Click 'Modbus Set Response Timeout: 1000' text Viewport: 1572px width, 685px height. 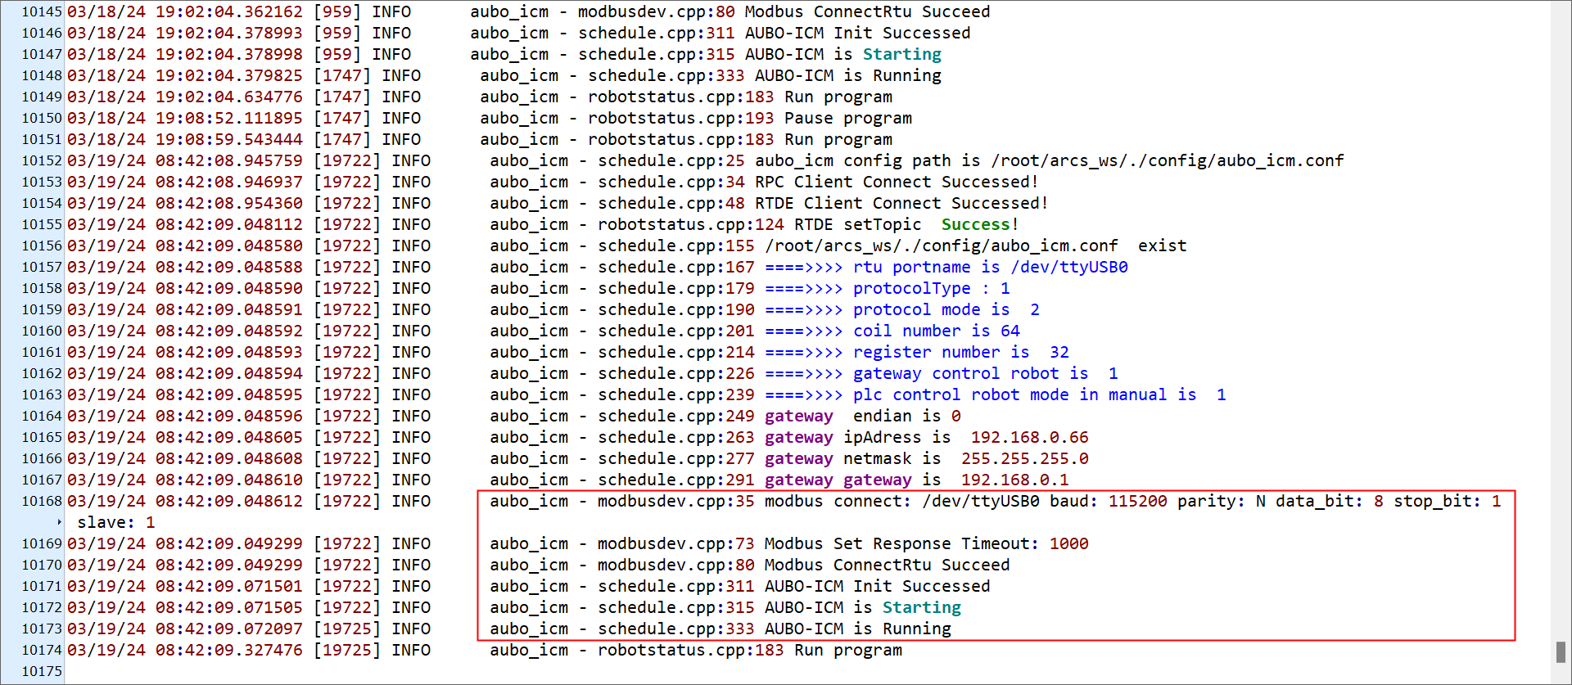click(x=927, y=543)
